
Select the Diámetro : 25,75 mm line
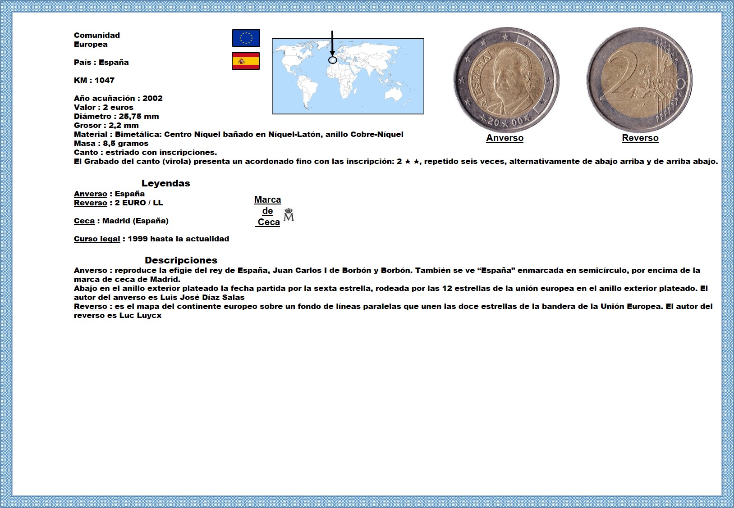[x=116, y=116]
